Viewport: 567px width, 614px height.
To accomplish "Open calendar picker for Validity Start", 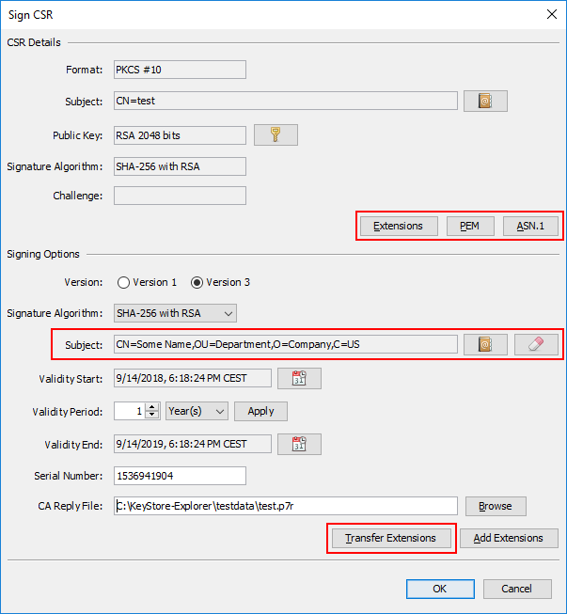I will pyautogui.click(x=299, y=378).
